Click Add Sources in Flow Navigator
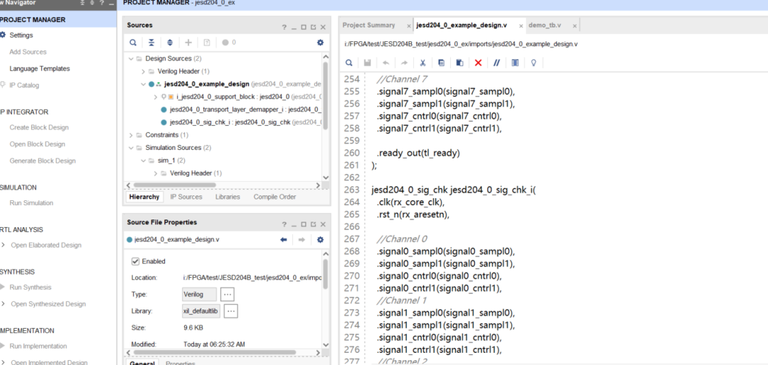Screen dimensions: 768x365 tap(28, 52)
